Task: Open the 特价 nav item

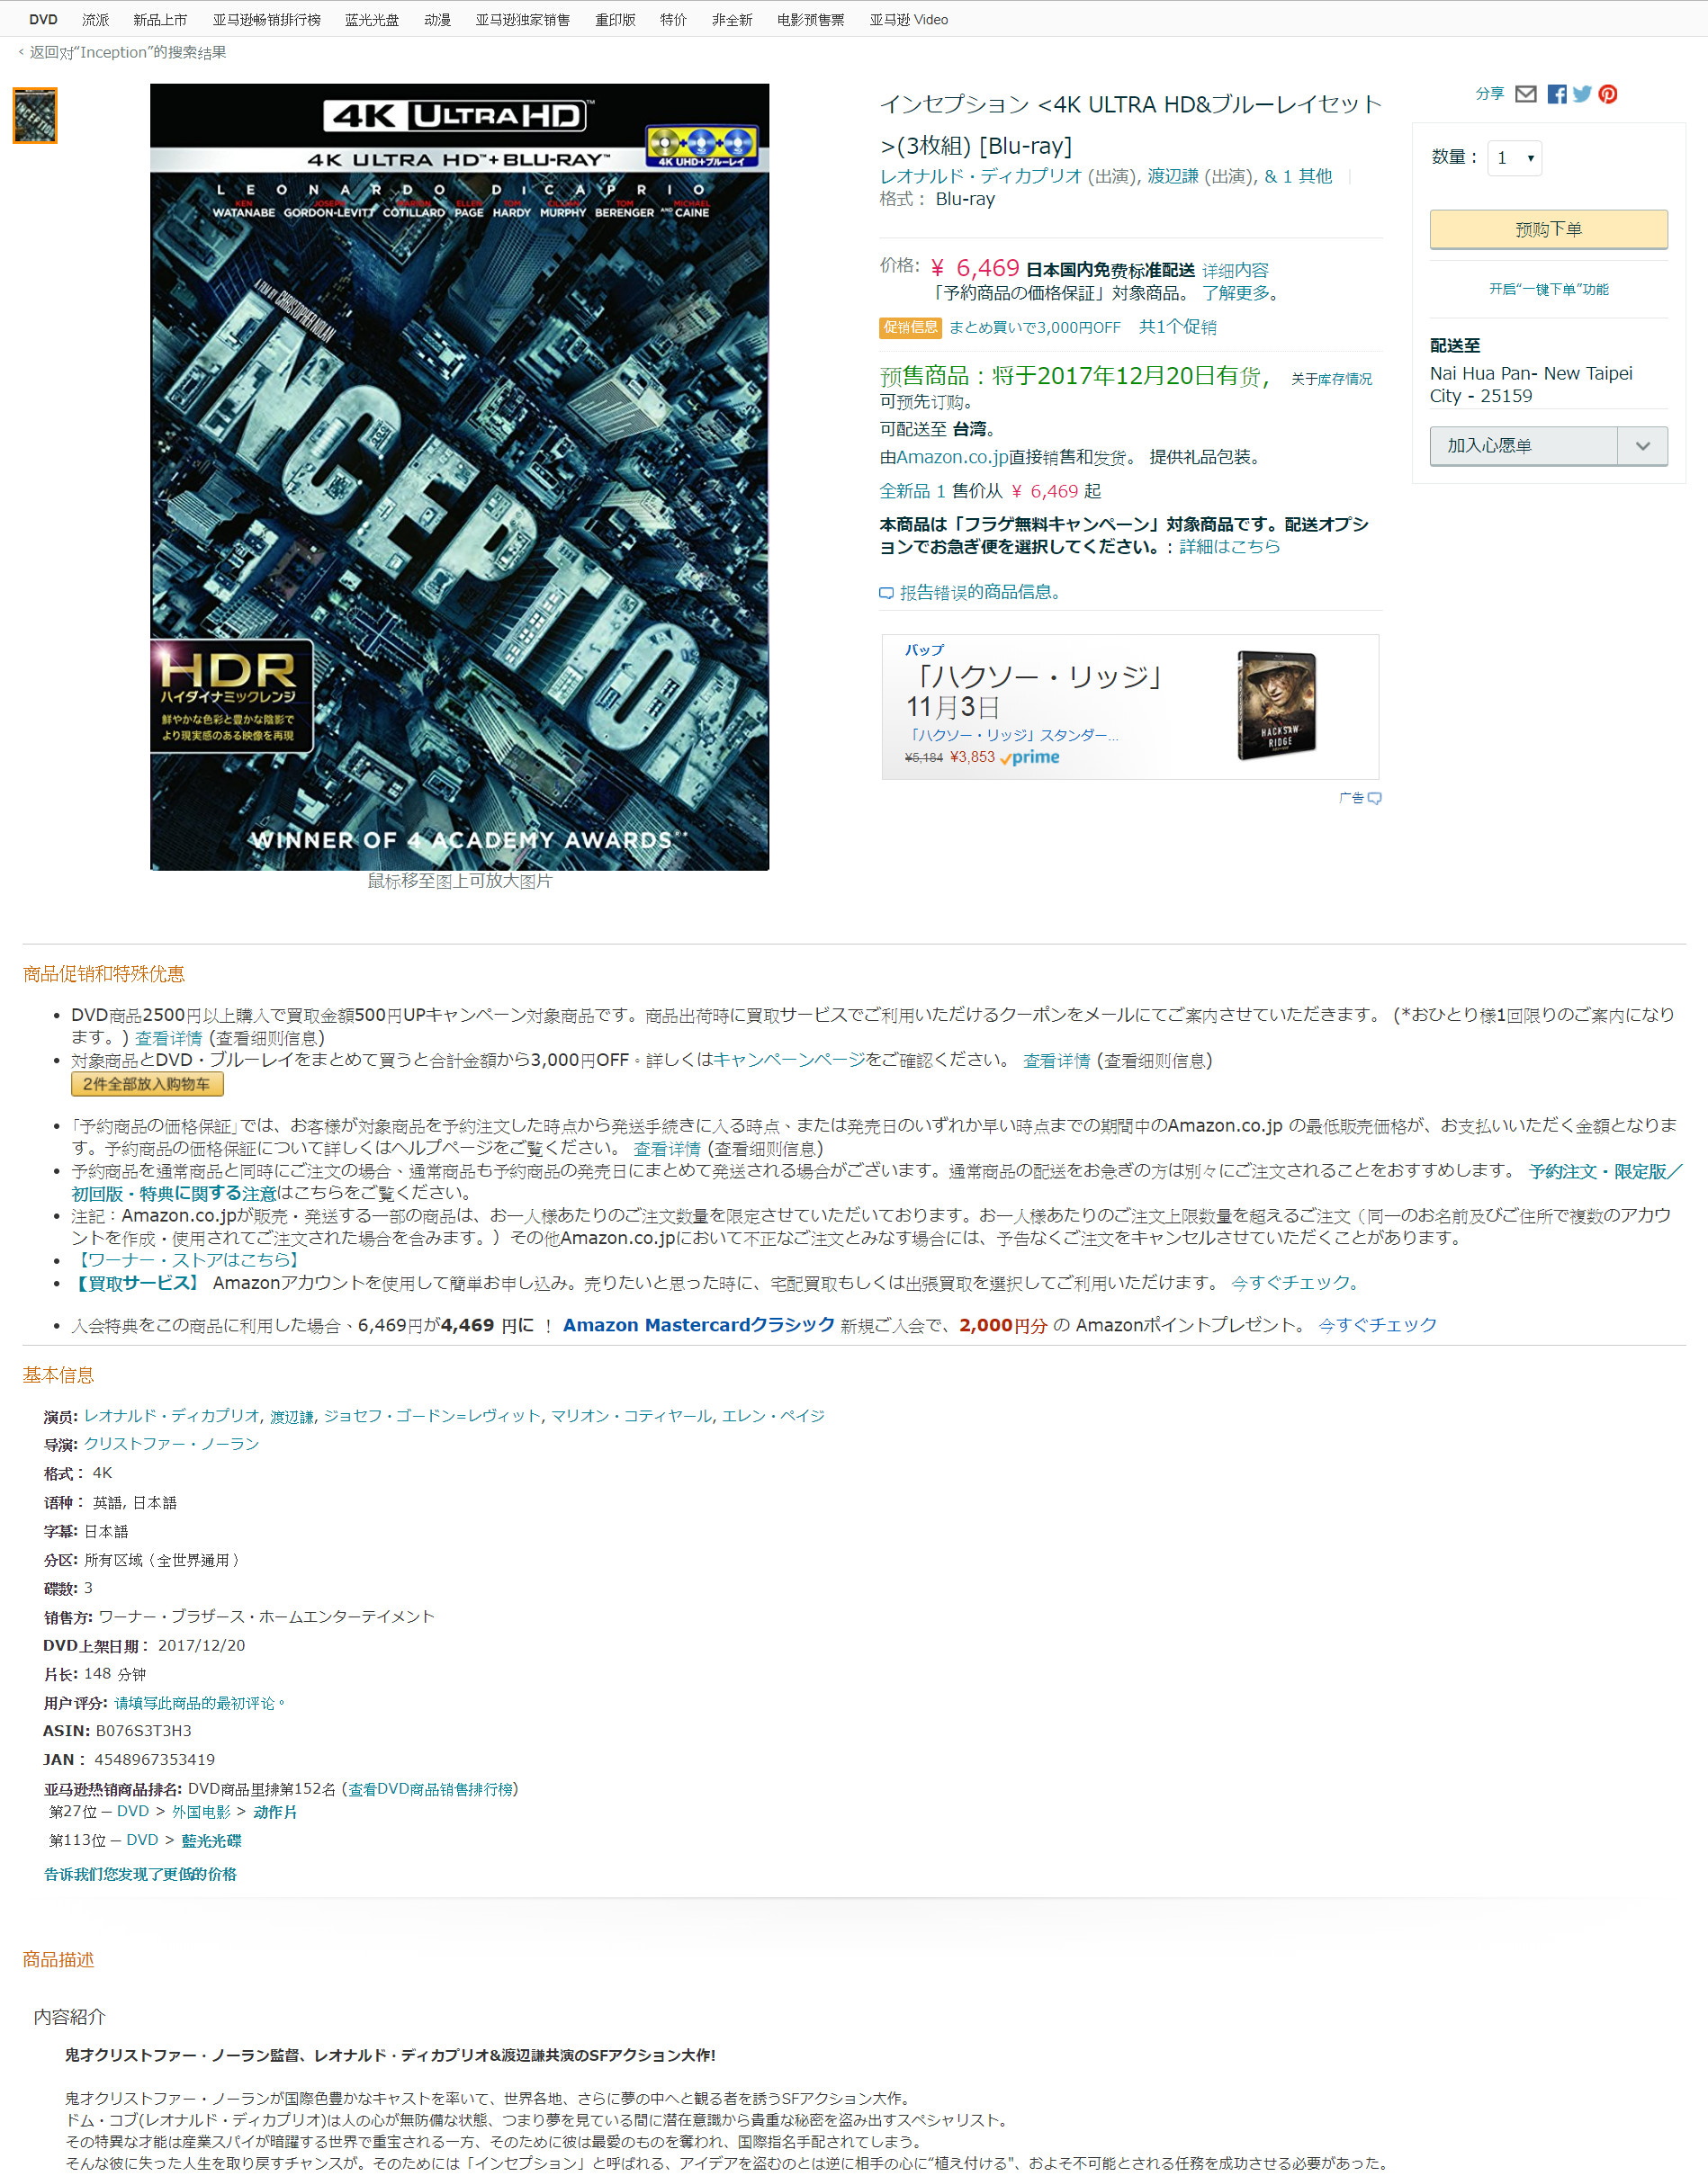Action: pyautogui.click(x=673, y=20)
